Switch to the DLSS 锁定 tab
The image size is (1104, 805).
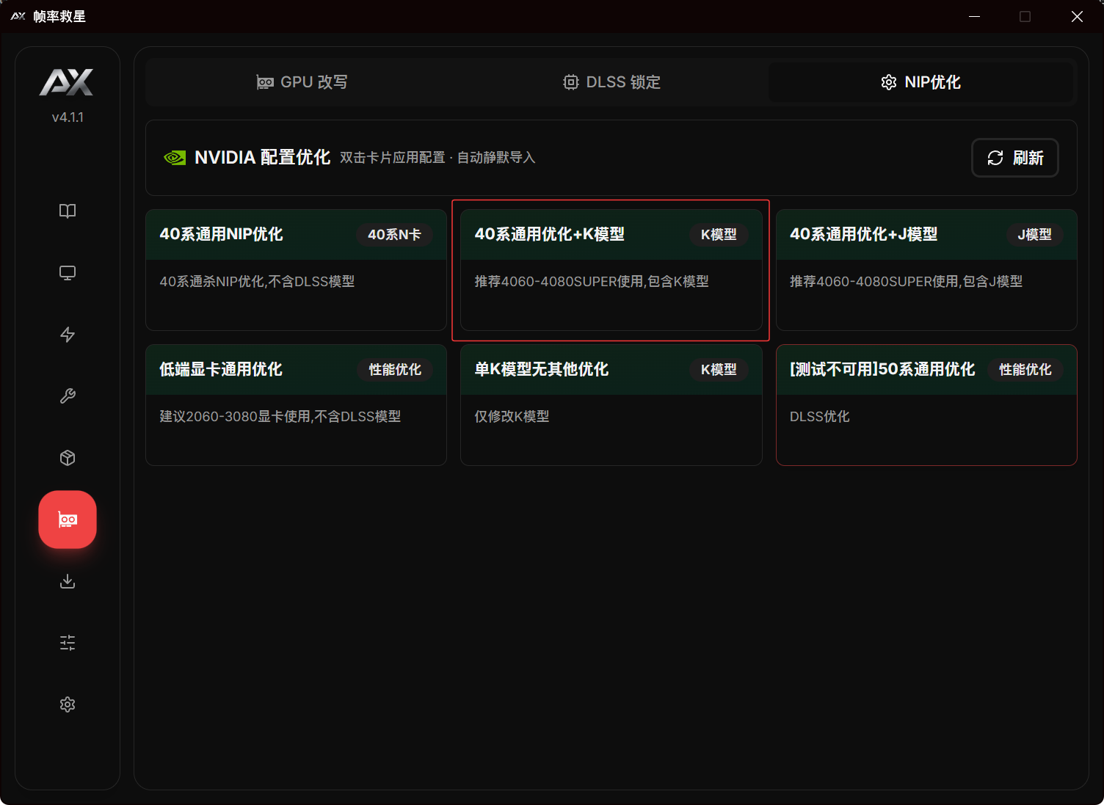[611, 82]
